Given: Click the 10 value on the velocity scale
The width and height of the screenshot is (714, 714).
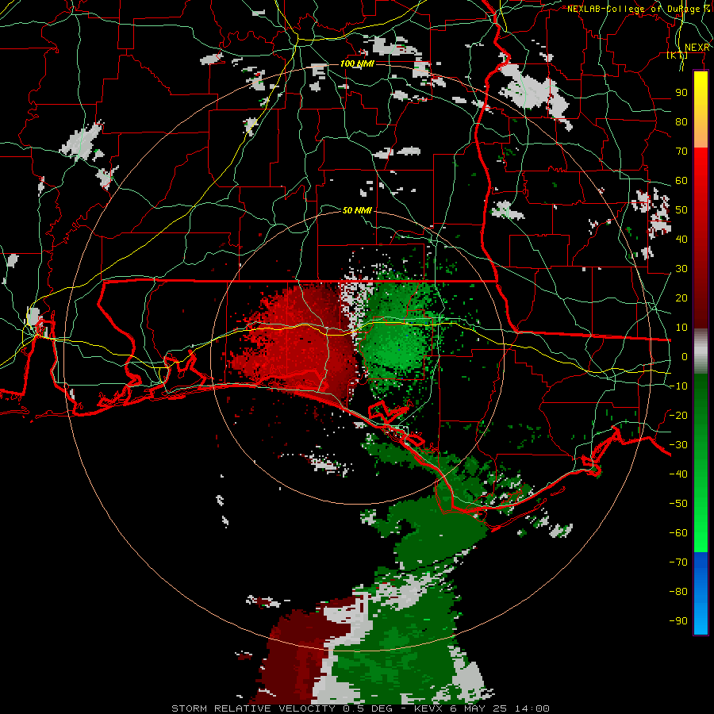Looking at the screenshot, I should 681,328.
